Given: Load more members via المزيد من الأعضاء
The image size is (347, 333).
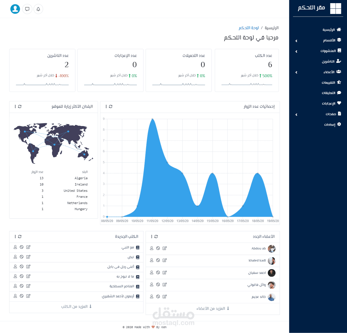Looking at the screenshot, I should tap(213, 309).
